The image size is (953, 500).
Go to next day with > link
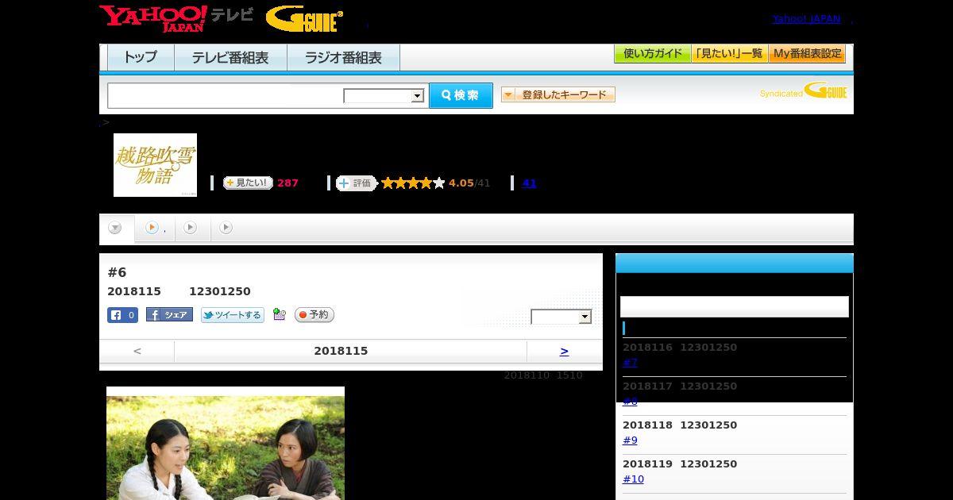point(564,351)
